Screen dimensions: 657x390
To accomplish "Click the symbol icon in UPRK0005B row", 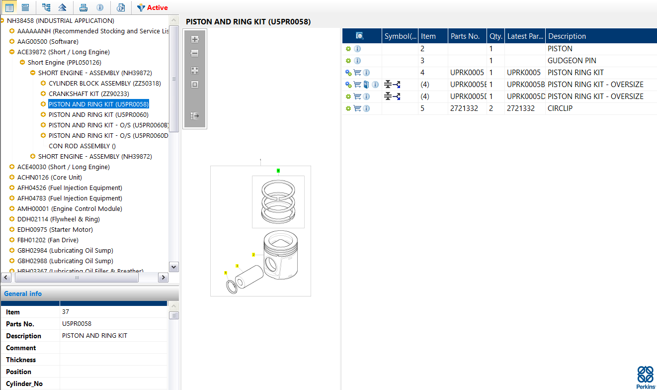I will pos(393,85).
